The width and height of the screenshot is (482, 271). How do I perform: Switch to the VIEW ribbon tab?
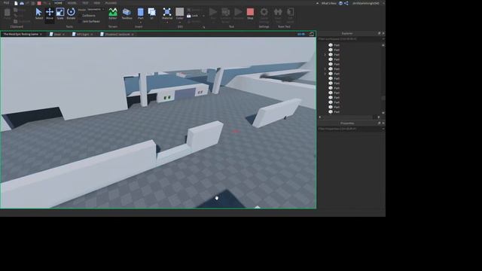[97, 3]
